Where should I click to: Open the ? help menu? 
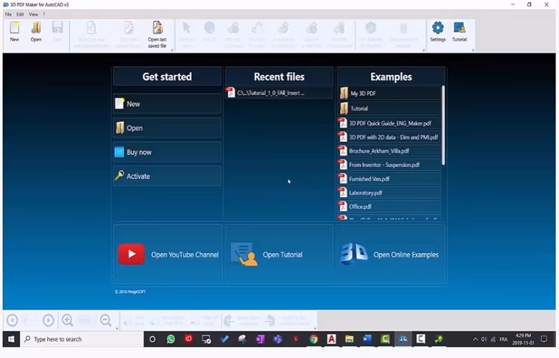coord(44,14)
